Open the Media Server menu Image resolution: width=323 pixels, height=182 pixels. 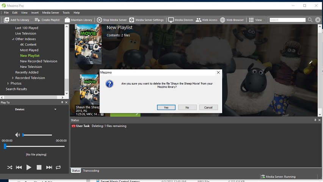[x=51, y=13]
